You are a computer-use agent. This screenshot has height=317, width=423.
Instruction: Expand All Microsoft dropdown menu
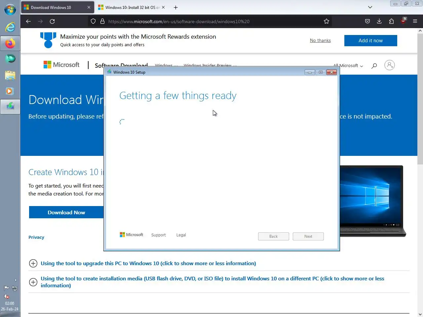348,66
